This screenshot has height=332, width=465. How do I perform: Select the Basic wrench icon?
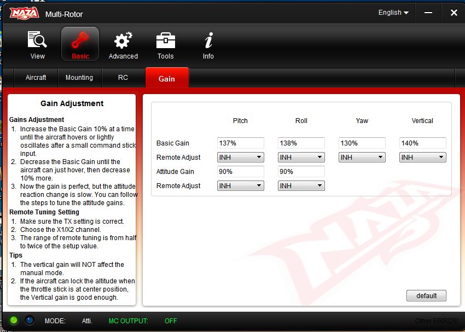[x=80, y=40]
